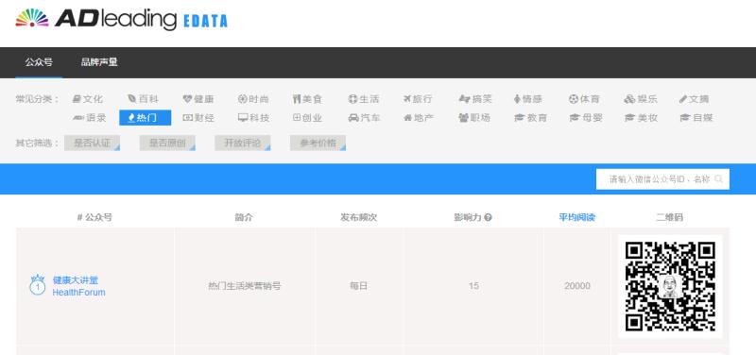
Task: Select the 情感 category
Action: pos(528,99)
